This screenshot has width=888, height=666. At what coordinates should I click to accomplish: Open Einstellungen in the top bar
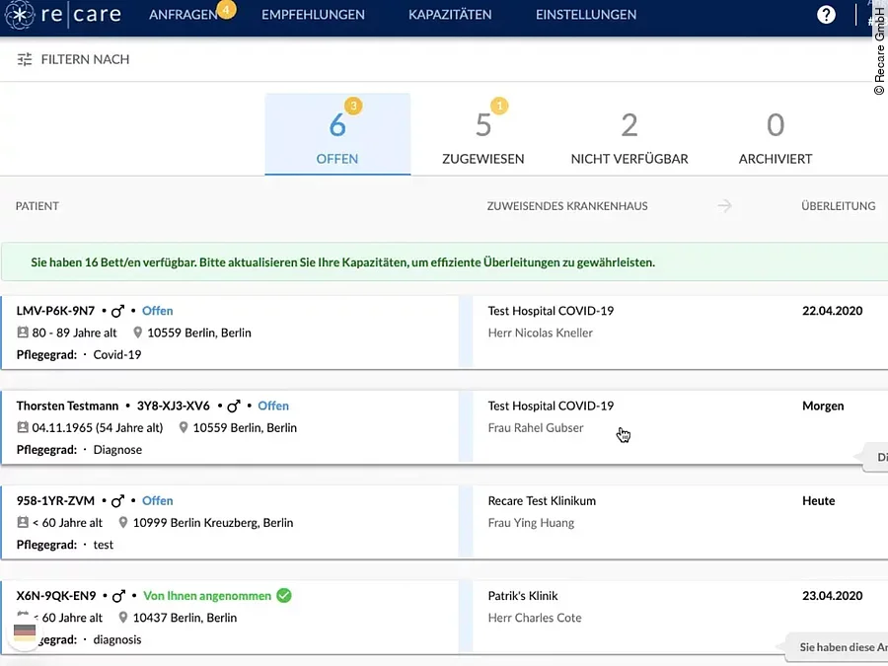point(586,15)
